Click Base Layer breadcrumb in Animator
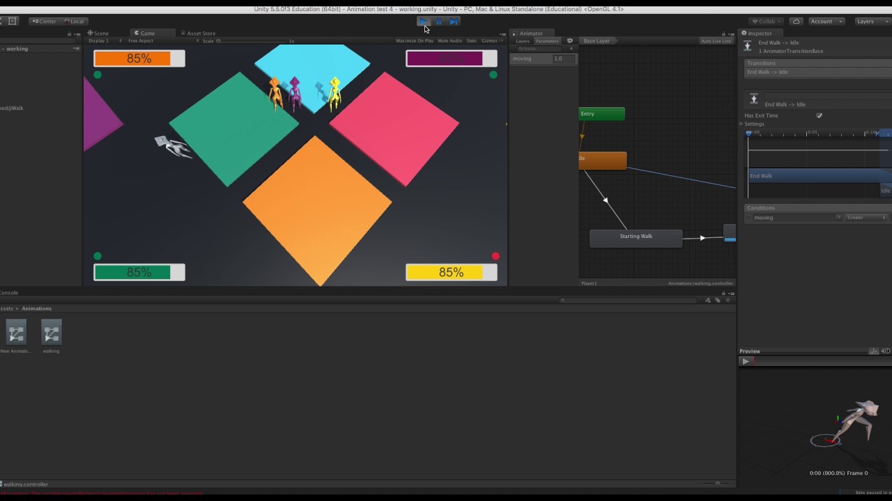The height and width of the screenshot is (501, 892). point(597,41)
